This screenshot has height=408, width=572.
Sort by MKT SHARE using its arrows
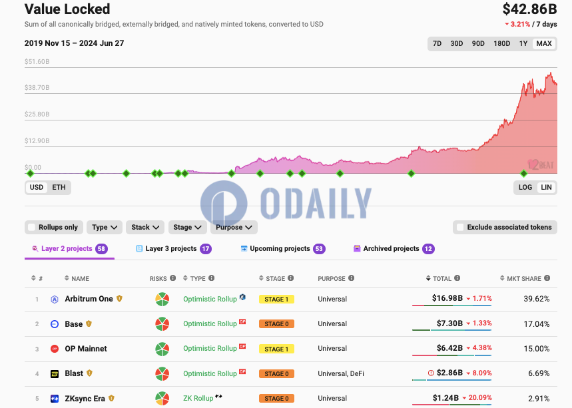[502, 278]
